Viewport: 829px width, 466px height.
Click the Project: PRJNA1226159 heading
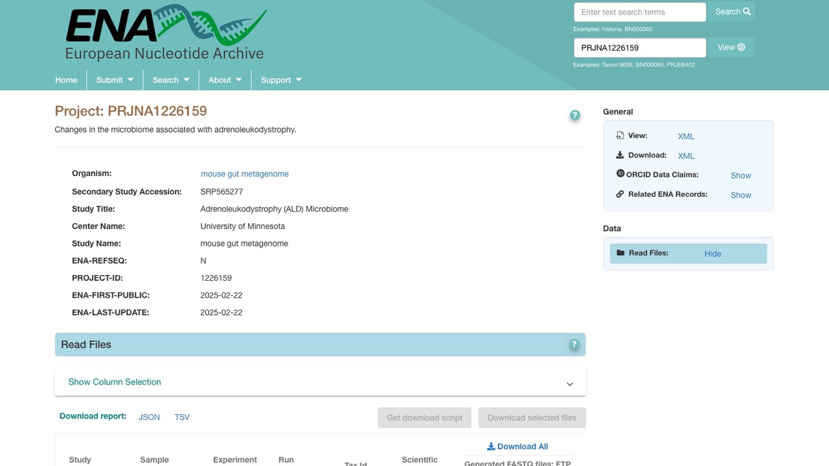coord(131,111)
